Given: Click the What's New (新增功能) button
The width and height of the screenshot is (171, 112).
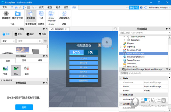Looking at the screenshot, I should (x=134, y=7).
